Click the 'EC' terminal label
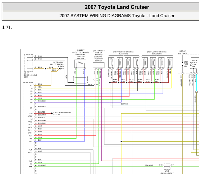Viewport: 199px width, 174px height. click(x=31, y=108)
